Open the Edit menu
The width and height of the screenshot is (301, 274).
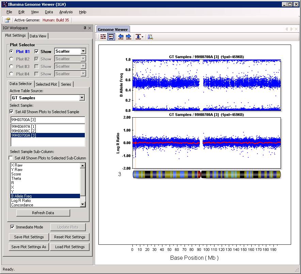point(21,12)
